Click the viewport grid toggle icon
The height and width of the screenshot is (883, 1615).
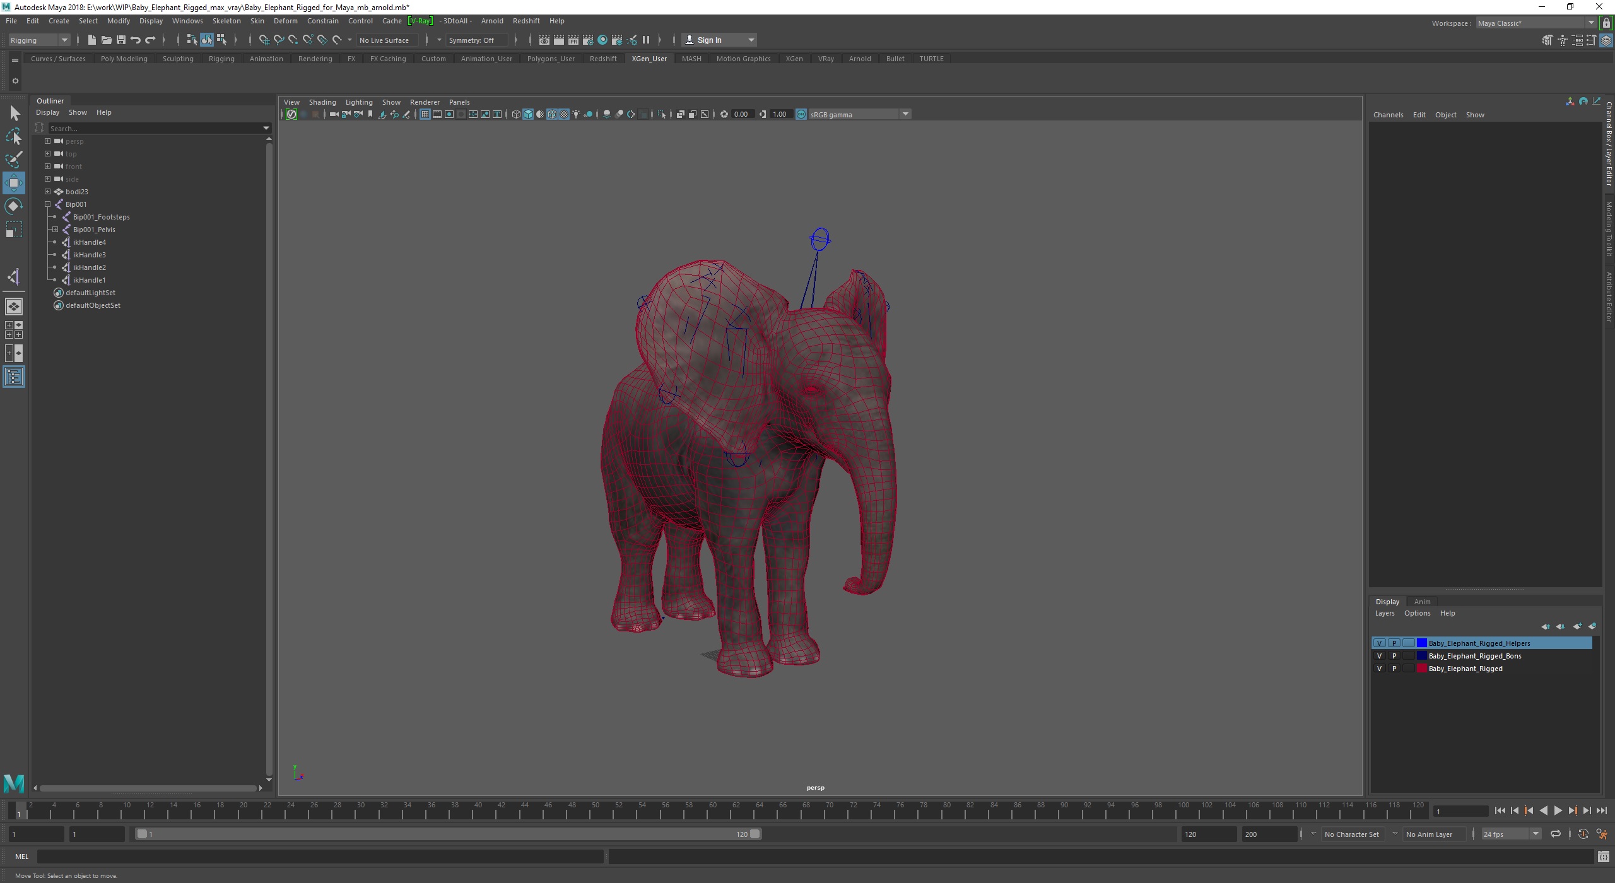425,114
